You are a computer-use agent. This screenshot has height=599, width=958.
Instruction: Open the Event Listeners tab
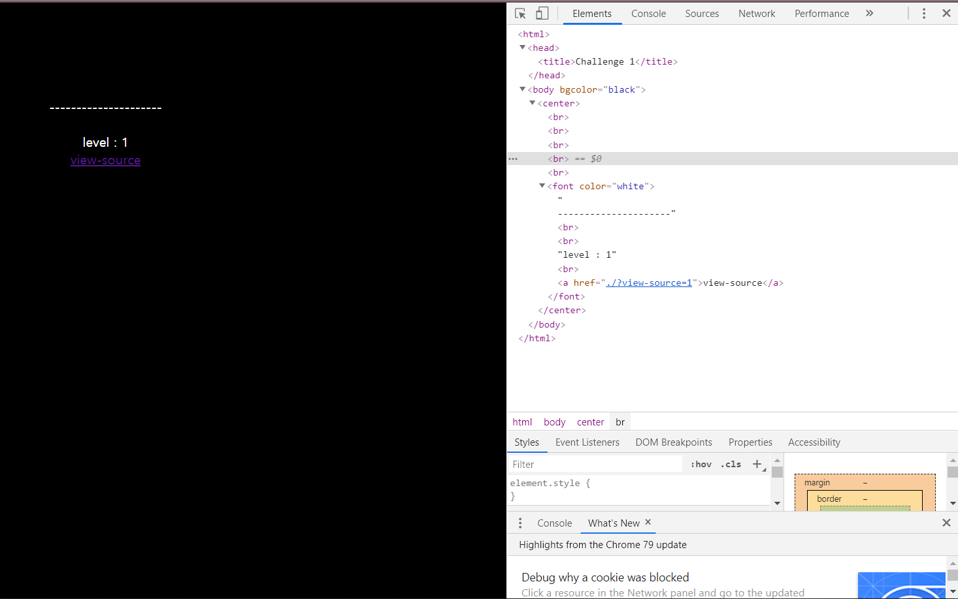point(587,442)
